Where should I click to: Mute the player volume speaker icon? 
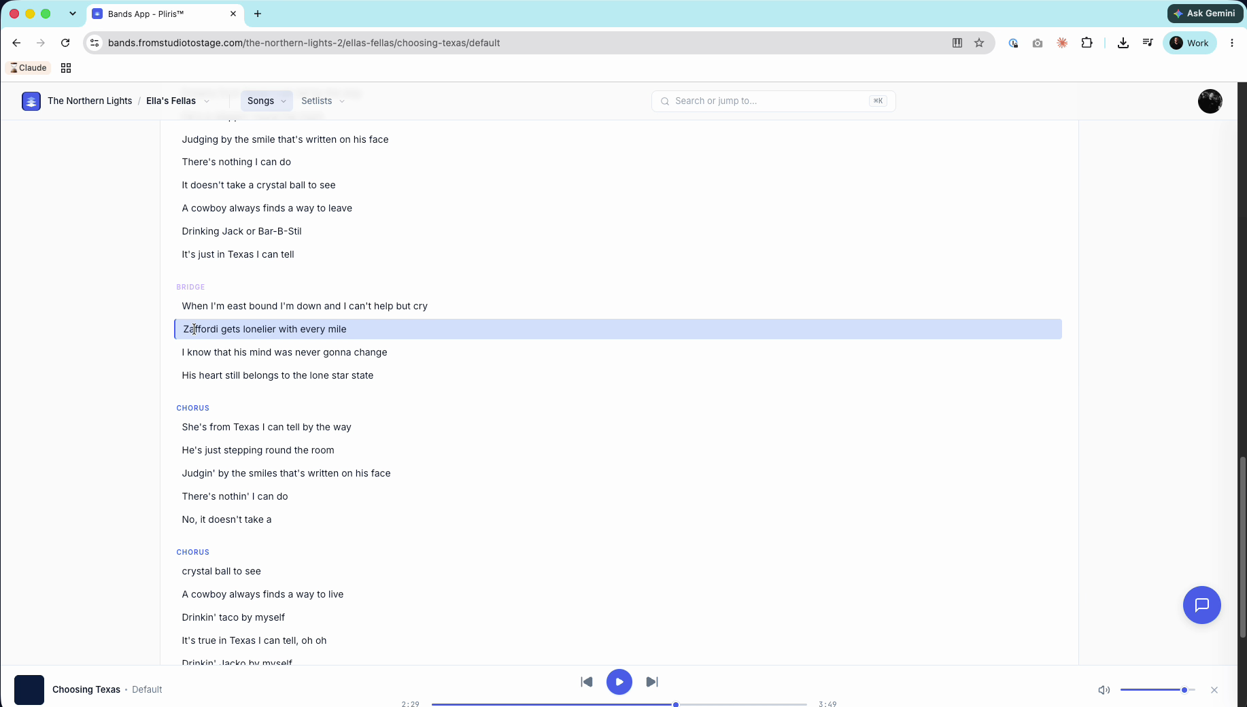(x=1104, y=690)
